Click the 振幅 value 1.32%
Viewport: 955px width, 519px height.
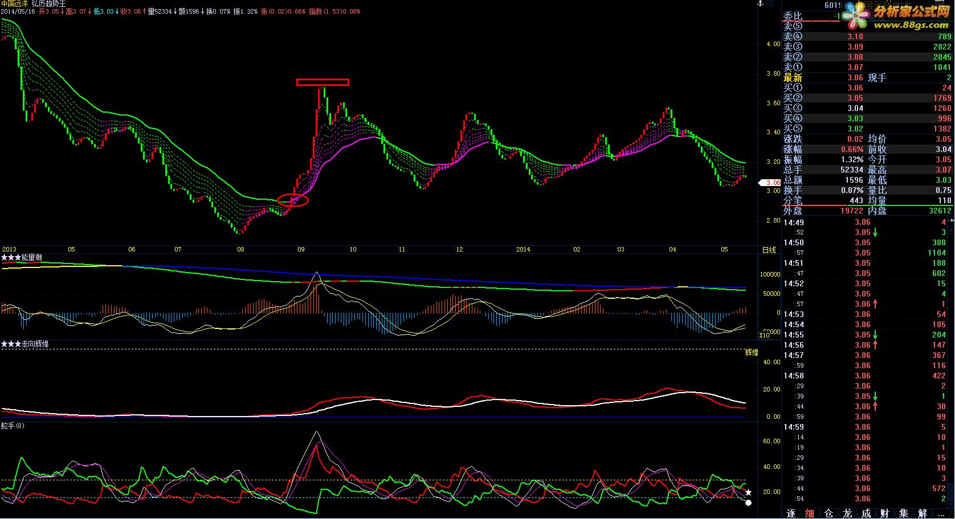coord(852,159)
